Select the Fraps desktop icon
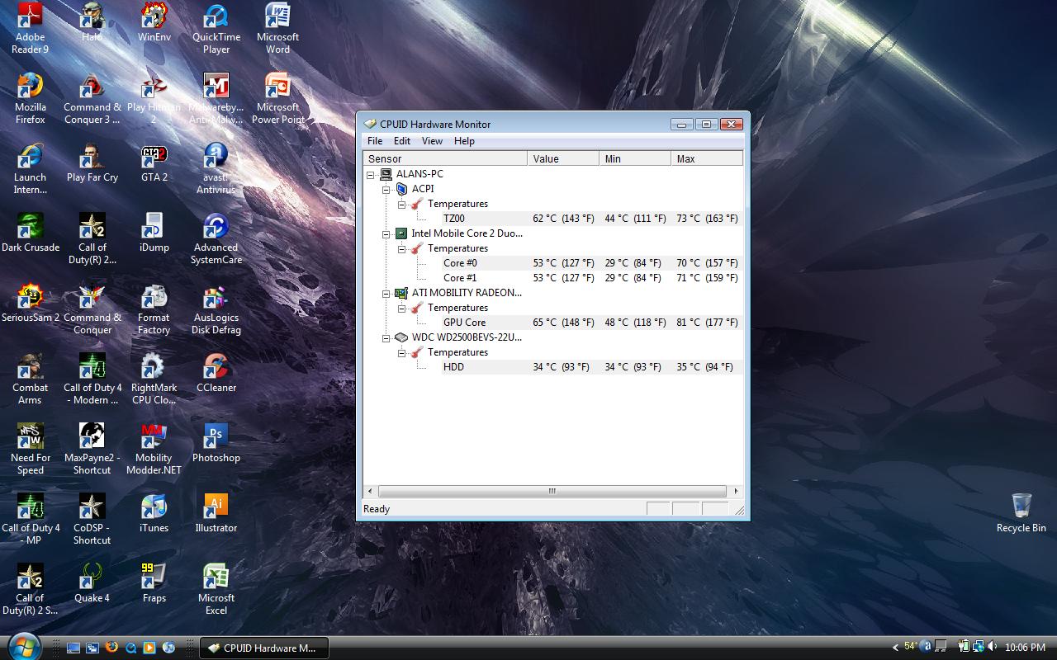 pos(154,583)
